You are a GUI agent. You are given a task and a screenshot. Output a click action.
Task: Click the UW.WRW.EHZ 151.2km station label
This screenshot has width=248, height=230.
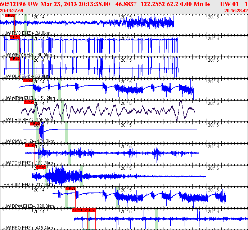29,98
